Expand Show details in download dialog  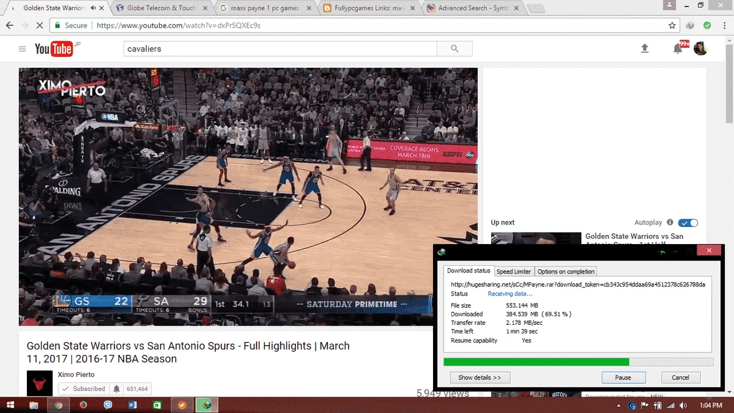pos(480,378)
